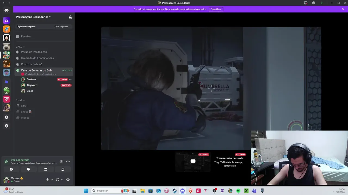Click the Pesquisar taskbar search field
This screenshot has height=195, width=348.
tap(110, 191)
